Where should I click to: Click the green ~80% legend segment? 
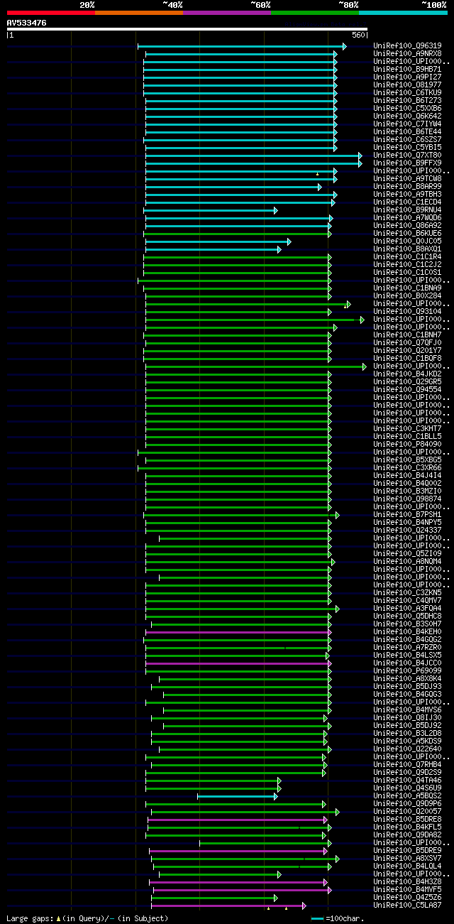pos(314,13)
